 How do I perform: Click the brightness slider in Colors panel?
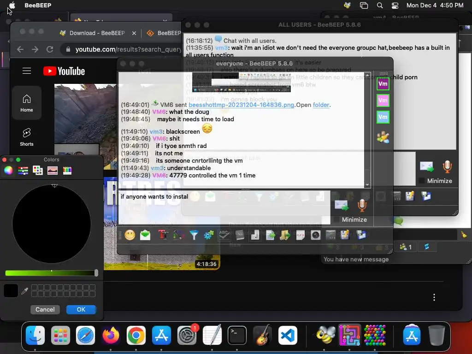point(52,273)
